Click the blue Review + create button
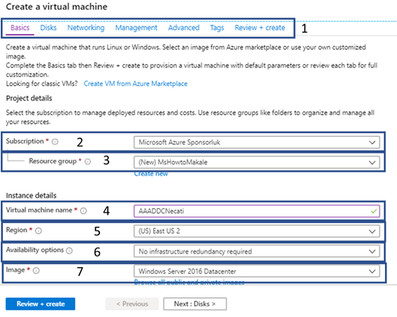 coord(40,304)
